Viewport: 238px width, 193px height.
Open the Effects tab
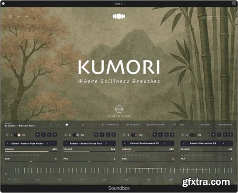133,125
